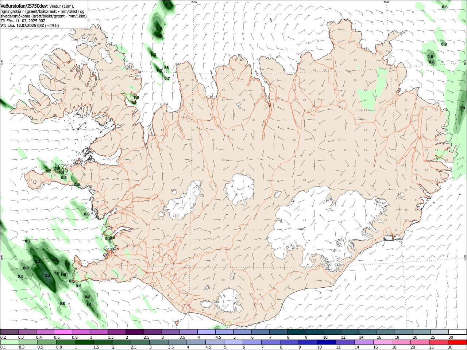Select the darkest purple swatch labeled 2
This screenshot has width=467, height=350.
click(135, 332)
